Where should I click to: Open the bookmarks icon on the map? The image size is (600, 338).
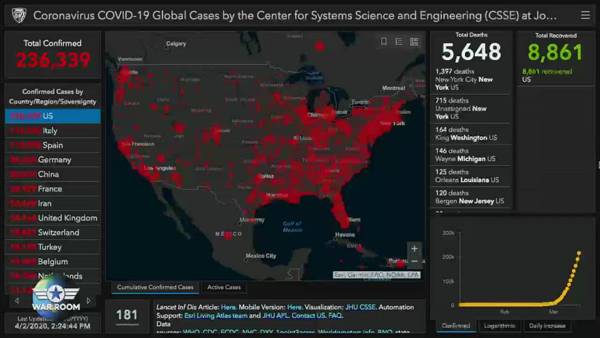(x=384, y=42)
